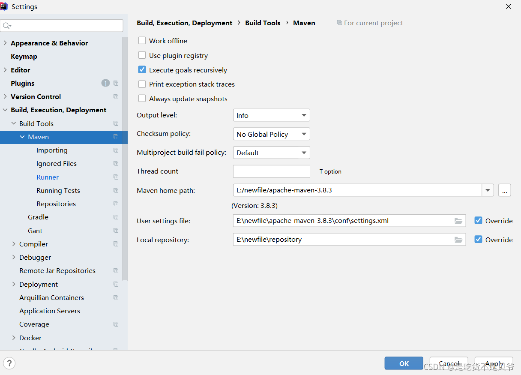
Task: Select Running Tests in tree
Action: (58, 190)
